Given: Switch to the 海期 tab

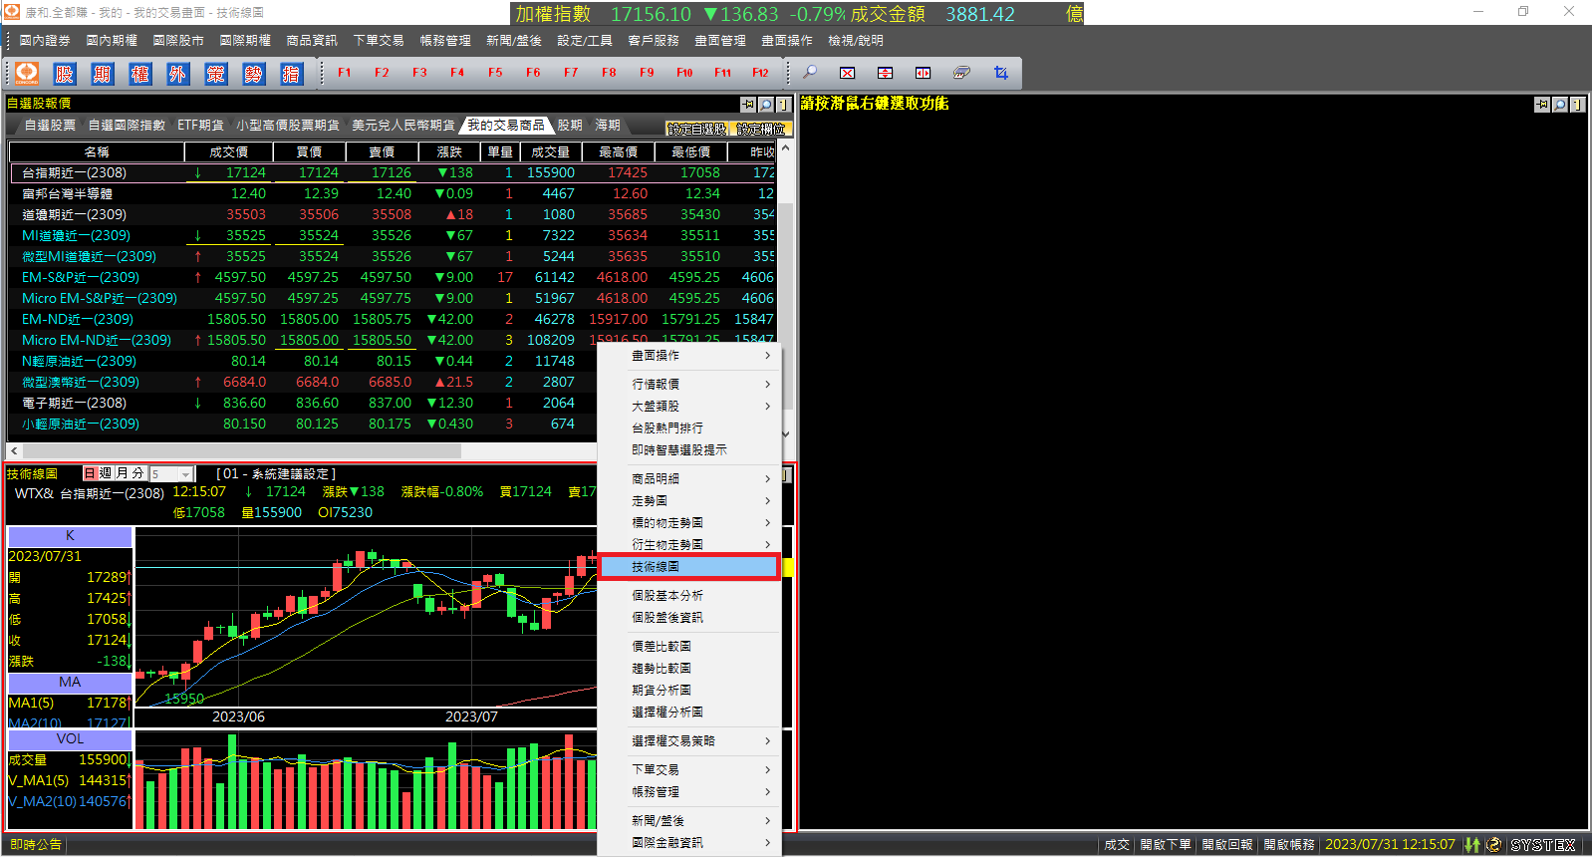Looking at the screenshot, I should (x=608, y=126).
